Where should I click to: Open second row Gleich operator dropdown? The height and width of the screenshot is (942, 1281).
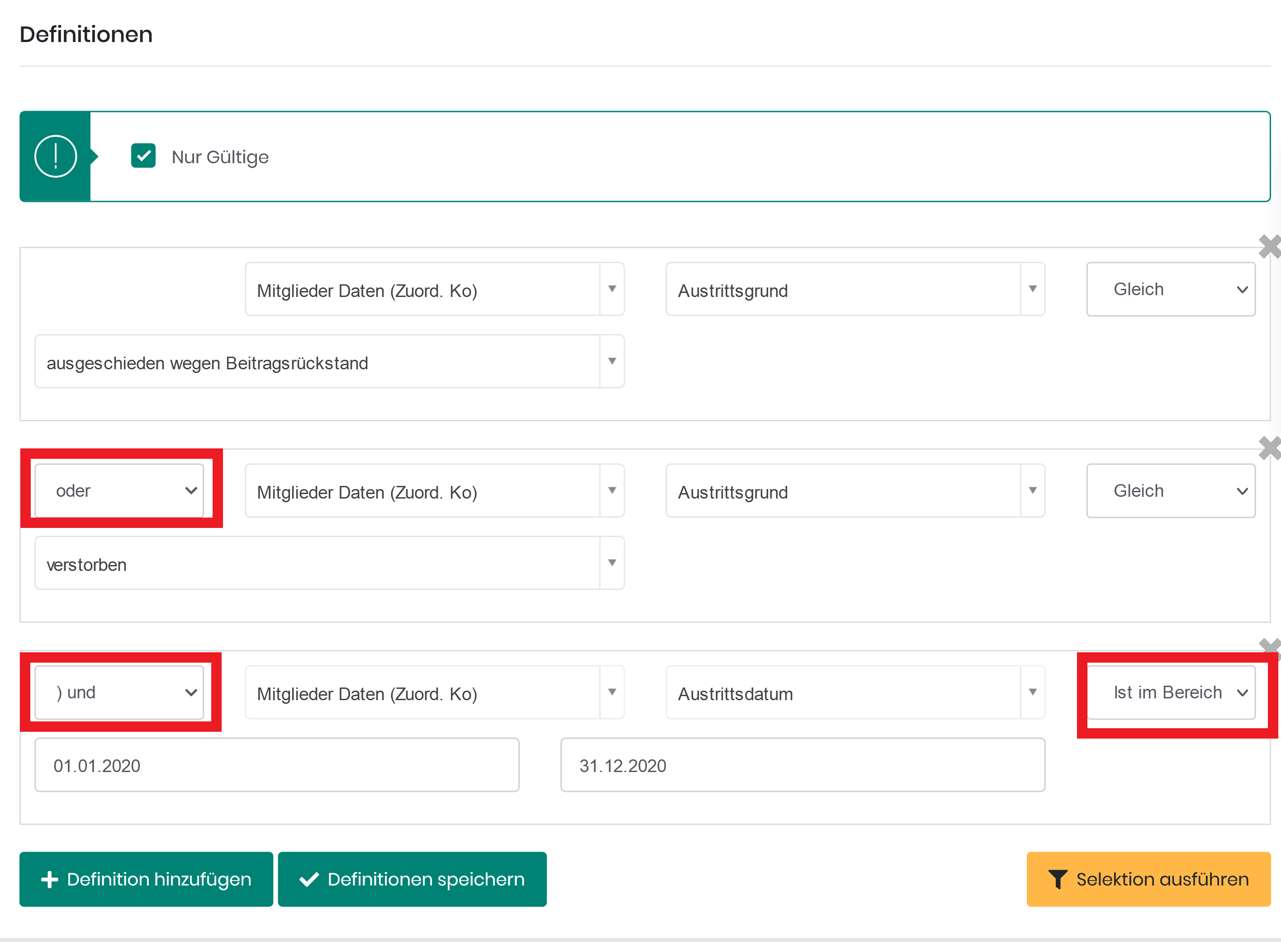[x=1171, y=491]
